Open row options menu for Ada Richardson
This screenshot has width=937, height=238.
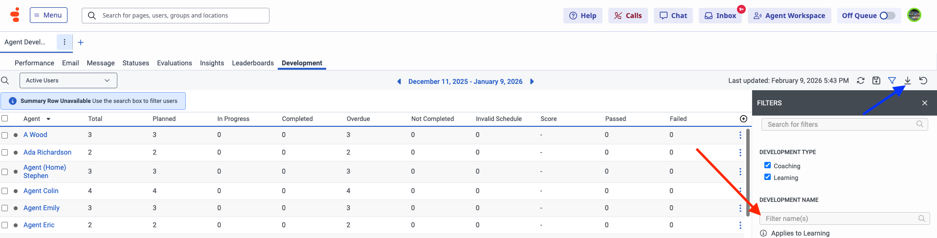tap(740, 153)
